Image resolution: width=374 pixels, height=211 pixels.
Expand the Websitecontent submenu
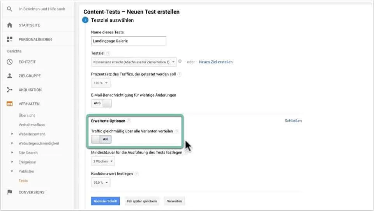pyautogui.click(x=12, y=134)
